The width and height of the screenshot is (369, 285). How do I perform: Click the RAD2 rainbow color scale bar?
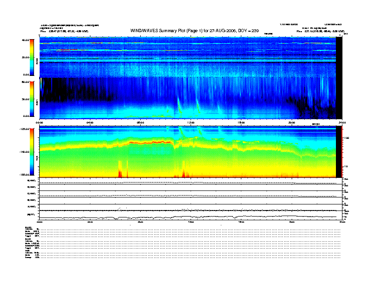coord(32,57)
